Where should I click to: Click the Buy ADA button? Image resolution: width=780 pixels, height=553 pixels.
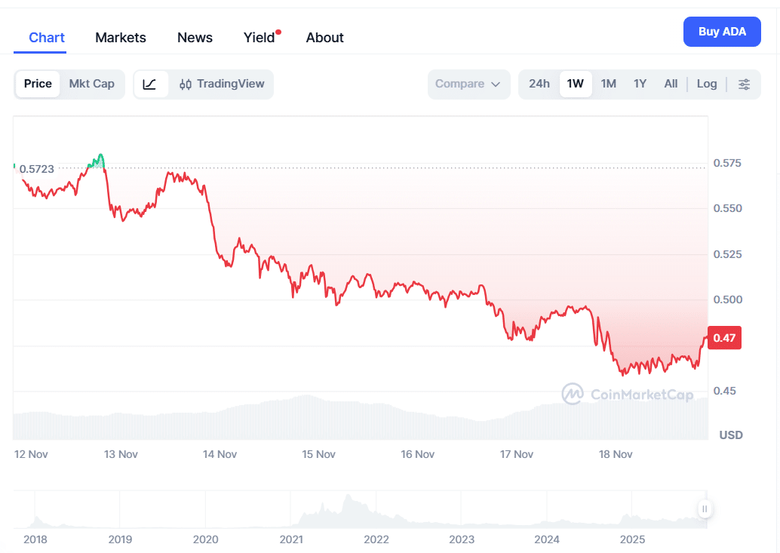(721, 31)
